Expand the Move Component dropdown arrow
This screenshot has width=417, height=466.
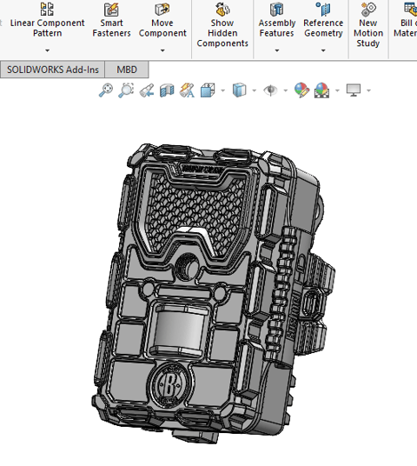coord(162,50)
